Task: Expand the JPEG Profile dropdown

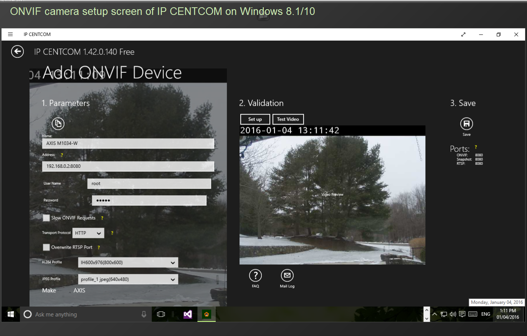Action: (128, 279)
